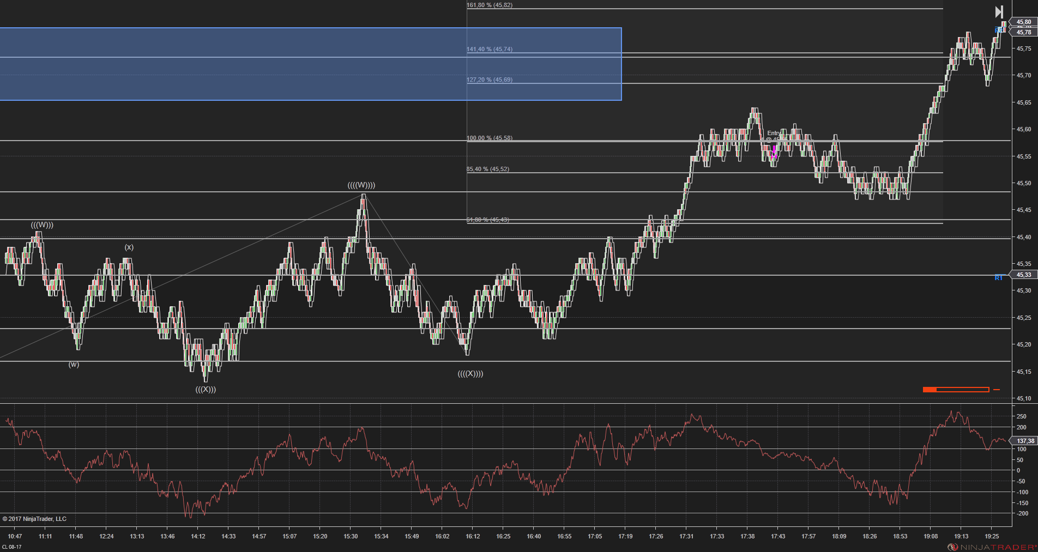Click the 14:12 time axis label
Screen dimensions: 1038x552
(198, 536)
